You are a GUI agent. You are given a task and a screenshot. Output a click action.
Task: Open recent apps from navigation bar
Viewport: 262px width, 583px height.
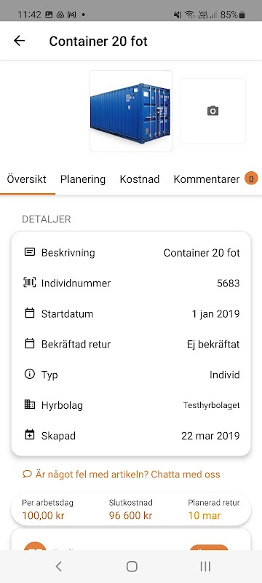[205, 566]
